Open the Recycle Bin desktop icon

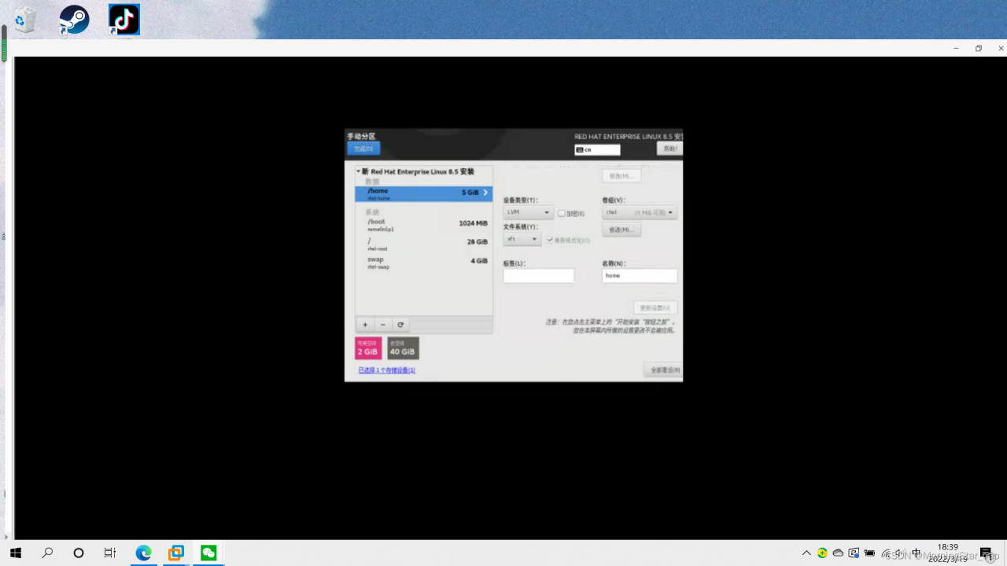(x=25, y=20)
